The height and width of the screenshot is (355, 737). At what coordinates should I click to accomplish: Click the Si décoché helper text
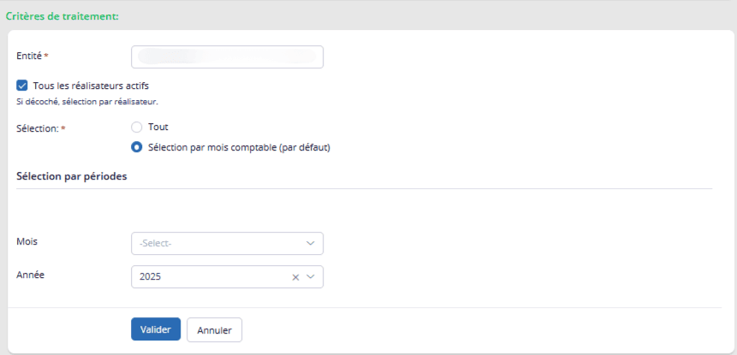87,102
